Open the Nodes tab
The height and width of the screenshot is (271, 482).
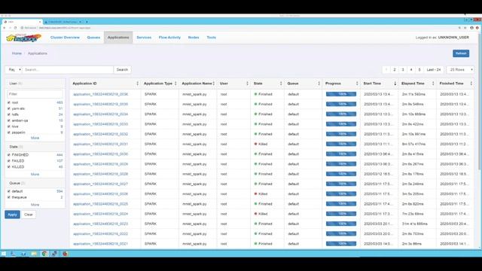point(194,38)
